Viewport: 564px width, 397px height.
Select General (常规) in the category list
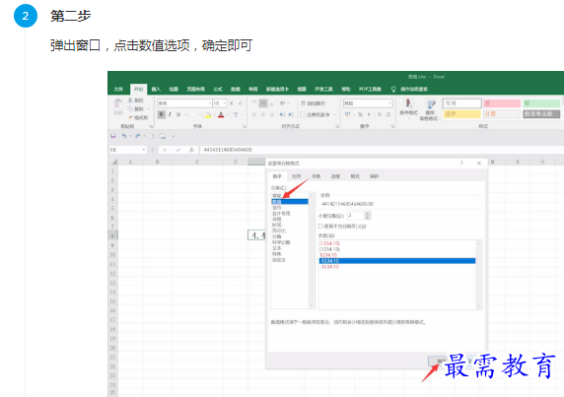(277, 196)
